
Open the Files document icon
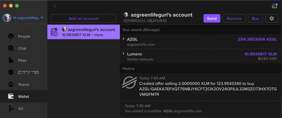tap(11, 60)
